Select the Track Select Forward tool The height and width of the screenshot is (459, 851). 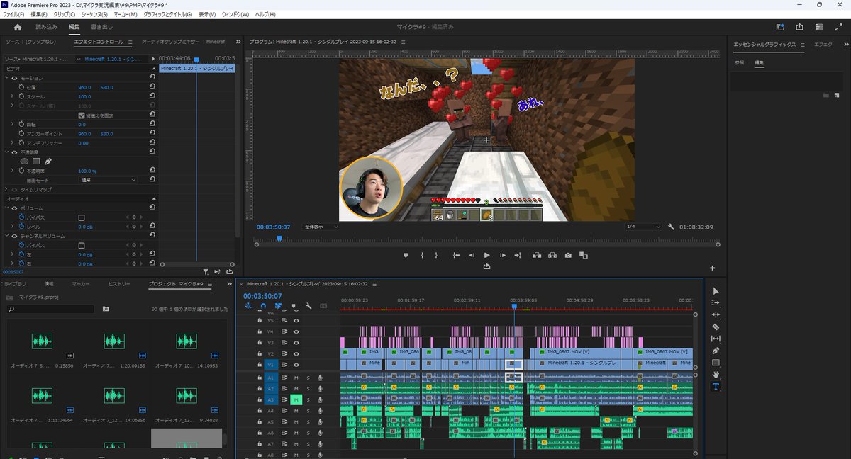click(x=716, y=302)
